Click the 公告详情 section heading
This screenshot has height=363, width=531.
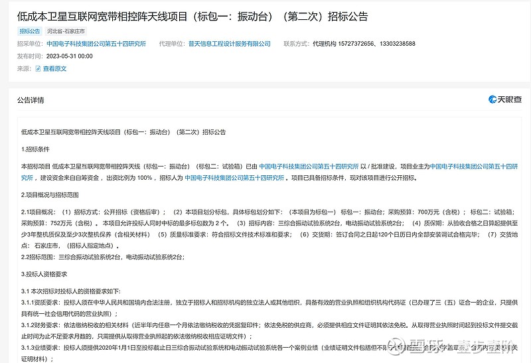pos(31,100)
